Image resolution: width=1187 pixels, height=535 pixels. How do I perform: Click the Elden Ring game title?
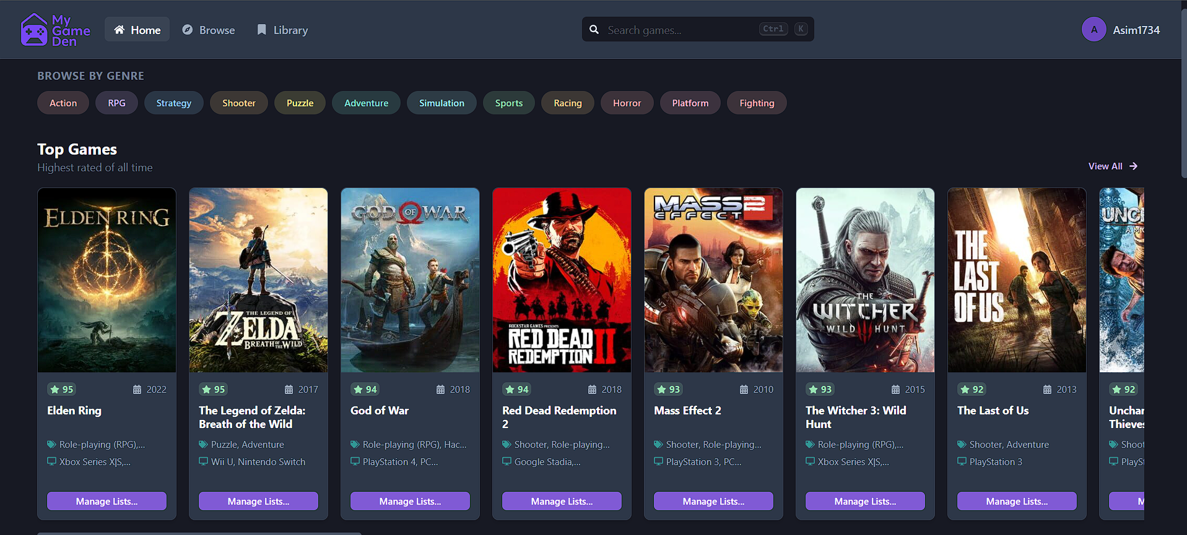tap(74, 411)
